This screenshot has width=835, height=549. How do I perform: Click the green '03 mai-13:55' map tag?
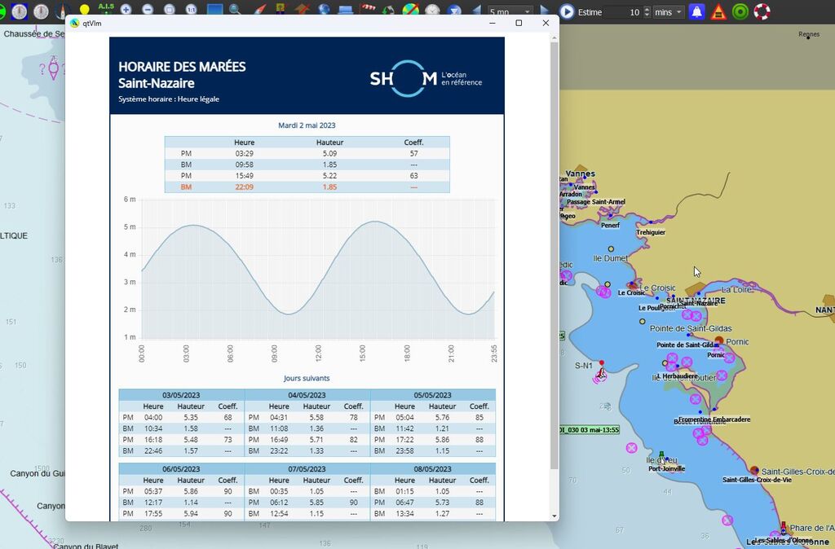(x=590, y=430)
